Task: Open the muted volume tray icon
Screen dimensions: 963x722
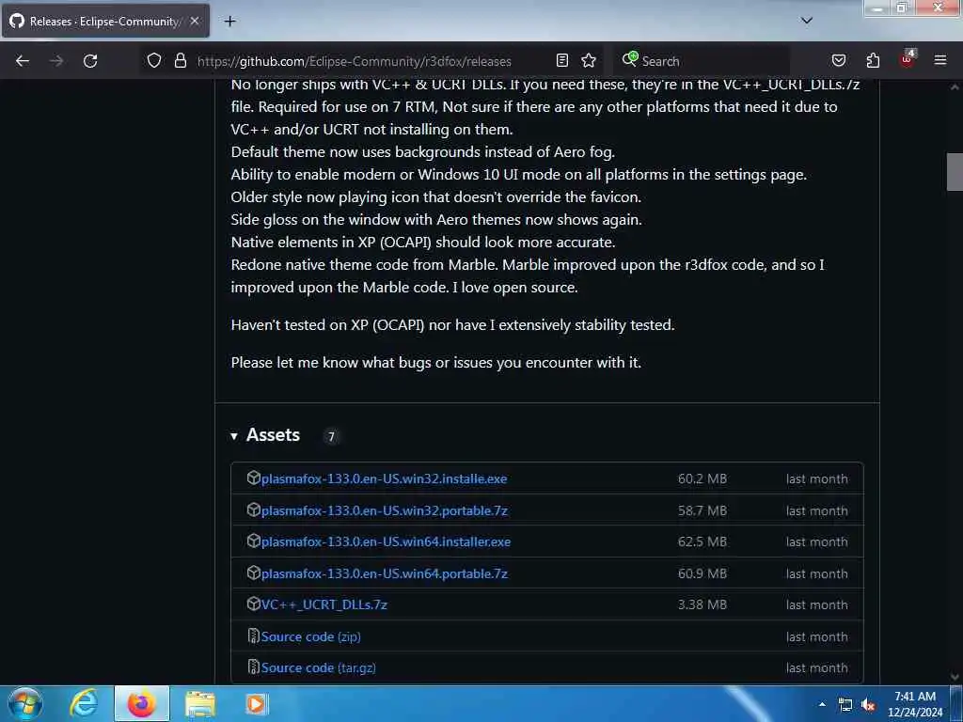Action: (x=868, y=705)
